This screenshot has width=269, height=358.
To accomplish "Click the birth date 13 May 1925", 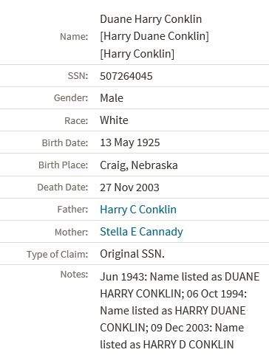I will point(130,142).
